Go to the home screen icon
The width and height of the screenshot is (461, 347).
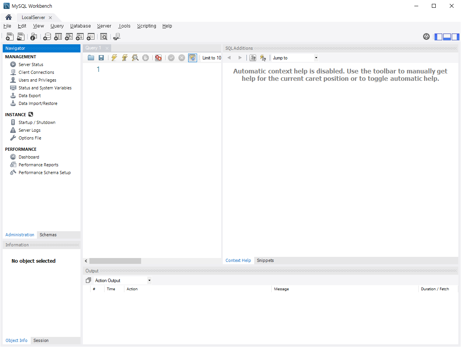[x=9, y=17]
